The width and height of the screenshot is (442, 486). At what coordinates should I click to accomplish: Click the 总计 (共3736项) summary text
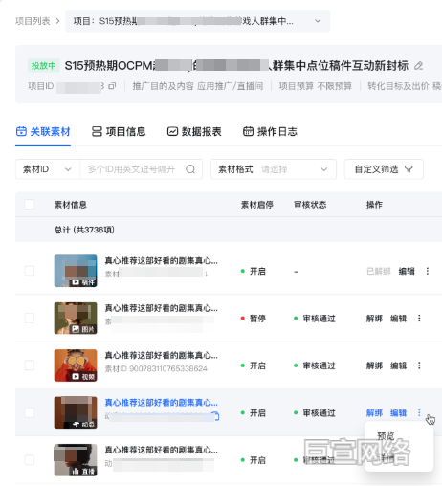(84, 230)
